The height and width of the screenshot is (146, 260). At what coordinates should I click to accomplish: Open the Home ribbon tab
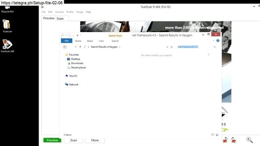(78, 41)
